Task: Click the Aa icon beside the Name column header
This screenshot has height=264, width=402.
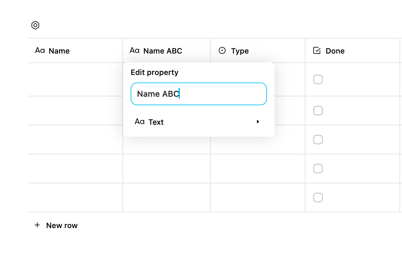Action: (x=40, y=50)
